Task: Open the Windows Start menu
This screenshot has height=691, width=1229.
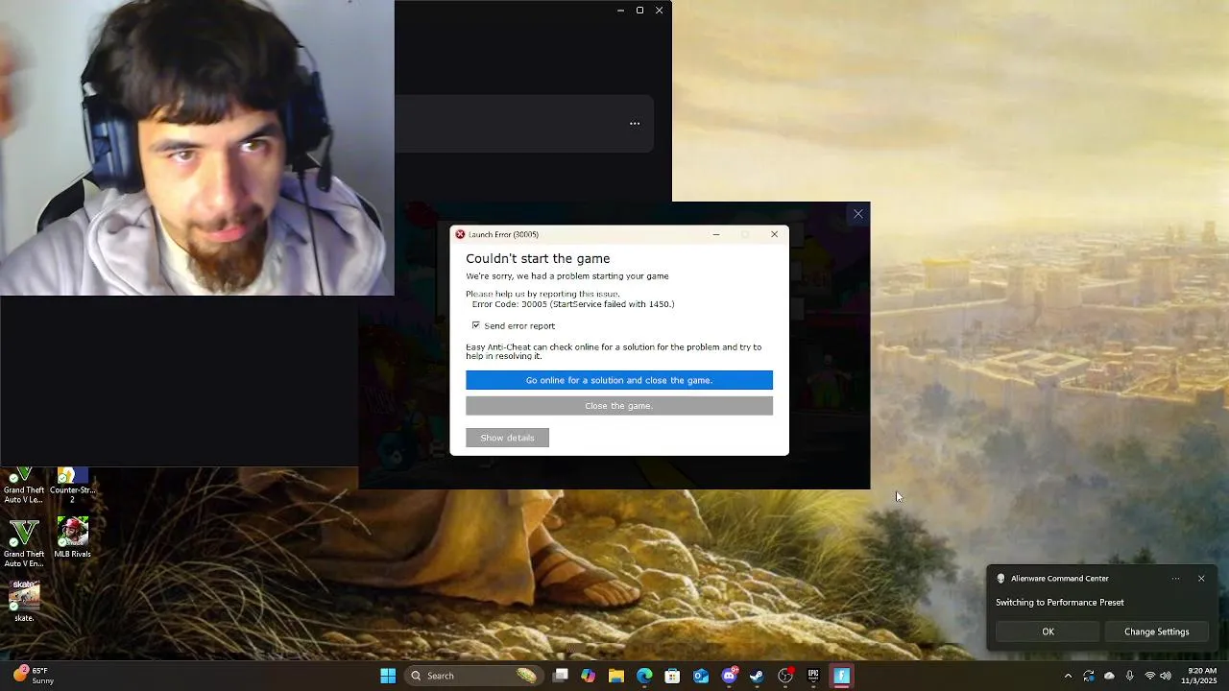Action: pos(388,676)
